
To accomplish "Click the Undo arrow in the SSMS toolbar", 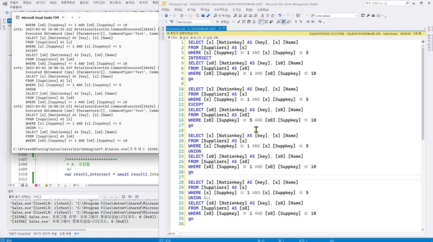I will pyautogui.click(x=280, y=16).
